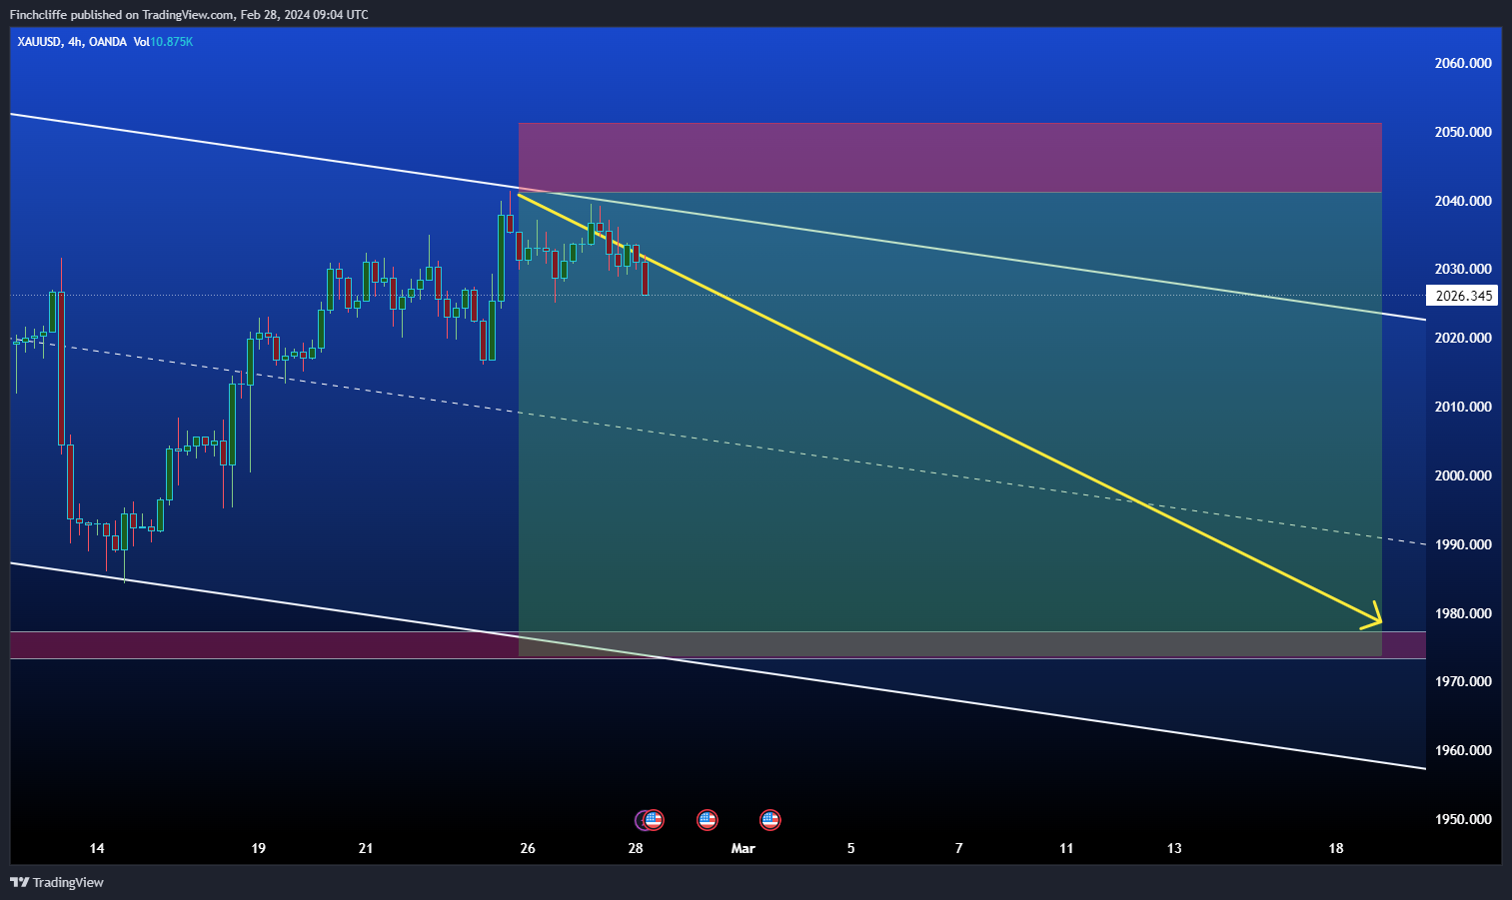Click the 1980.000 price scale label

[x=1463, y=613]
